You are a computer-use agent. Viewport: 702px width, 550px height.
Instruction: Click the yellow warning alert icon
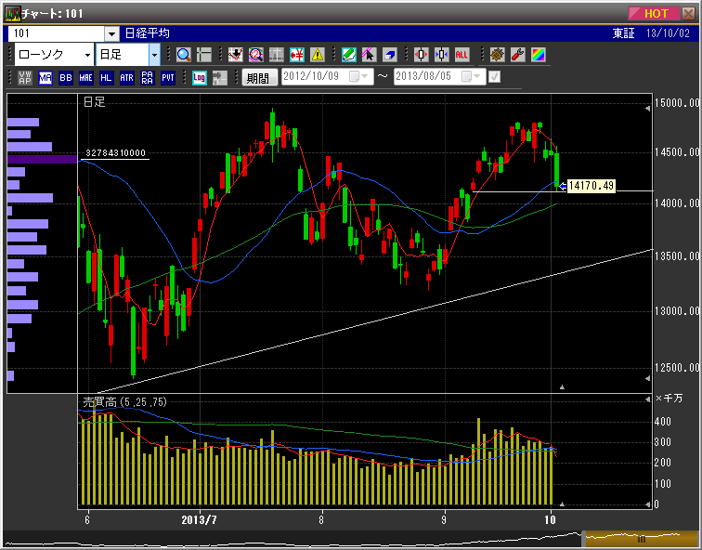318,55
